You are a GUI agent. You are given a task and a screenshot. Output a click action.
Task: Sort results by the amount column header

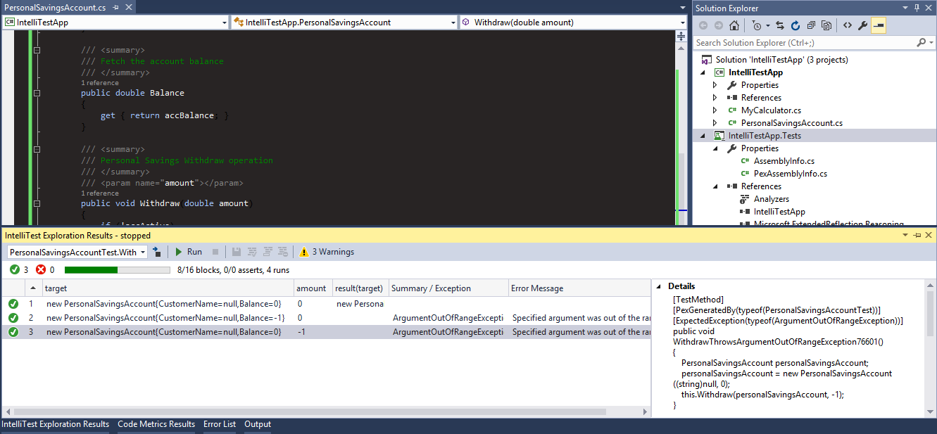tap(313, 288)
